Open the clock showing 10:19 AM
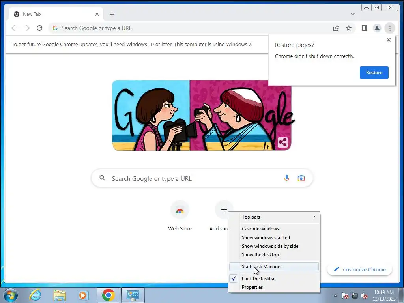 click(x=384, y=296)
